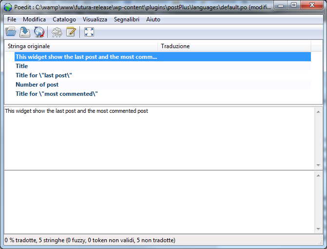Click the Open catalog folder icon
This screenshot has width=327, height=249.
click(11, 32)
